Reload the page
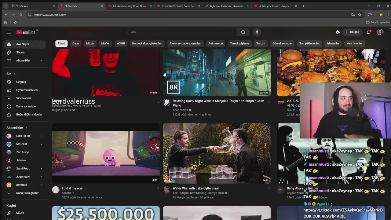This screenshot has height=220, width=391. coord(21,15)
